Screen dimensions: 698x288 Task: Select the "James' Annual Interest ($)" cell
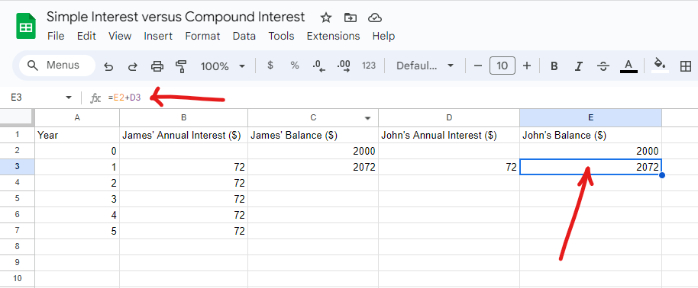tap(184, 135)
